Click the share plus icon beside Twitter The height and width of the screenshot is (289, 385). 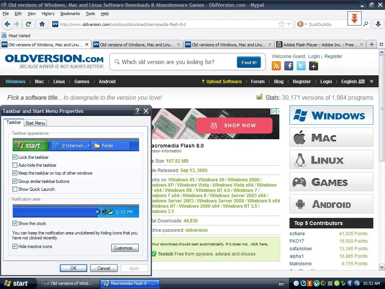313,66
